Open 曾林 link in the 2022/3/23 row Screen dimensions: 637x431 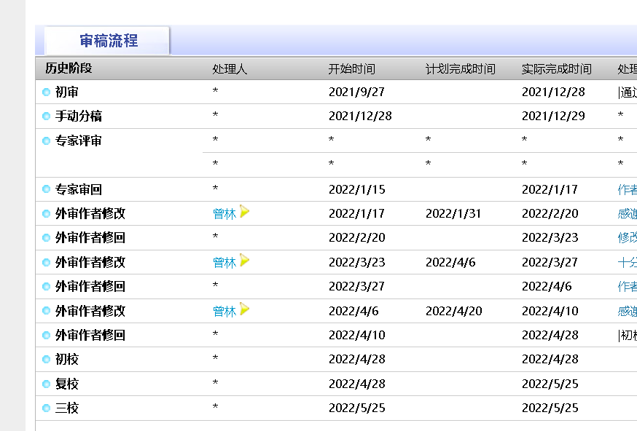(224, 263)
